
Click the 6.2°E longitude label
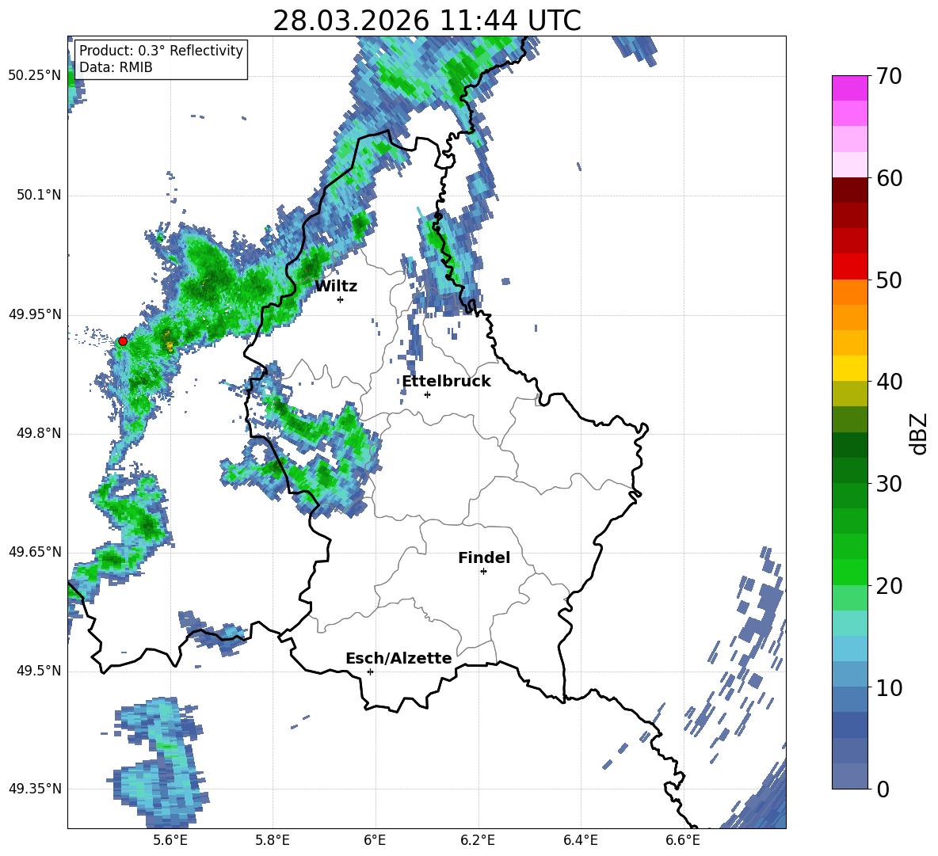(478, 840)
